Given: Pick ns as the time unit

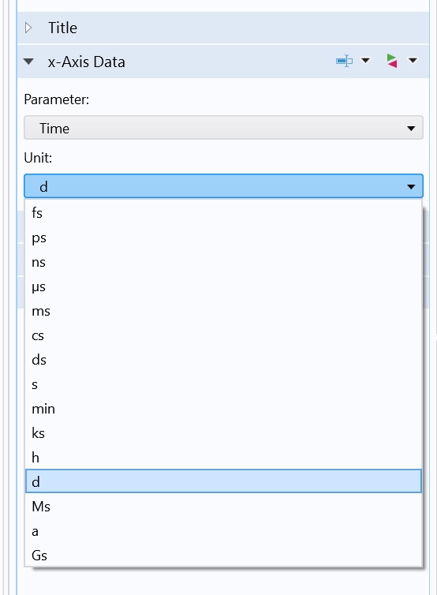Looking at the screenshot, I should [x=223, y=262].
